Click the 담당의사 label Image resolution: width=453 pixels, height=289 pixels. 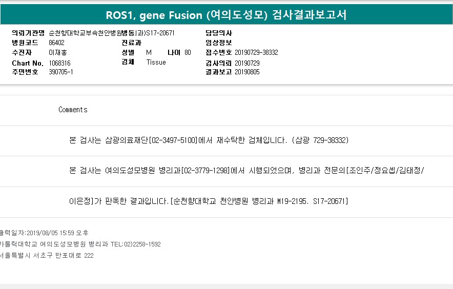(x=219, y=33)
